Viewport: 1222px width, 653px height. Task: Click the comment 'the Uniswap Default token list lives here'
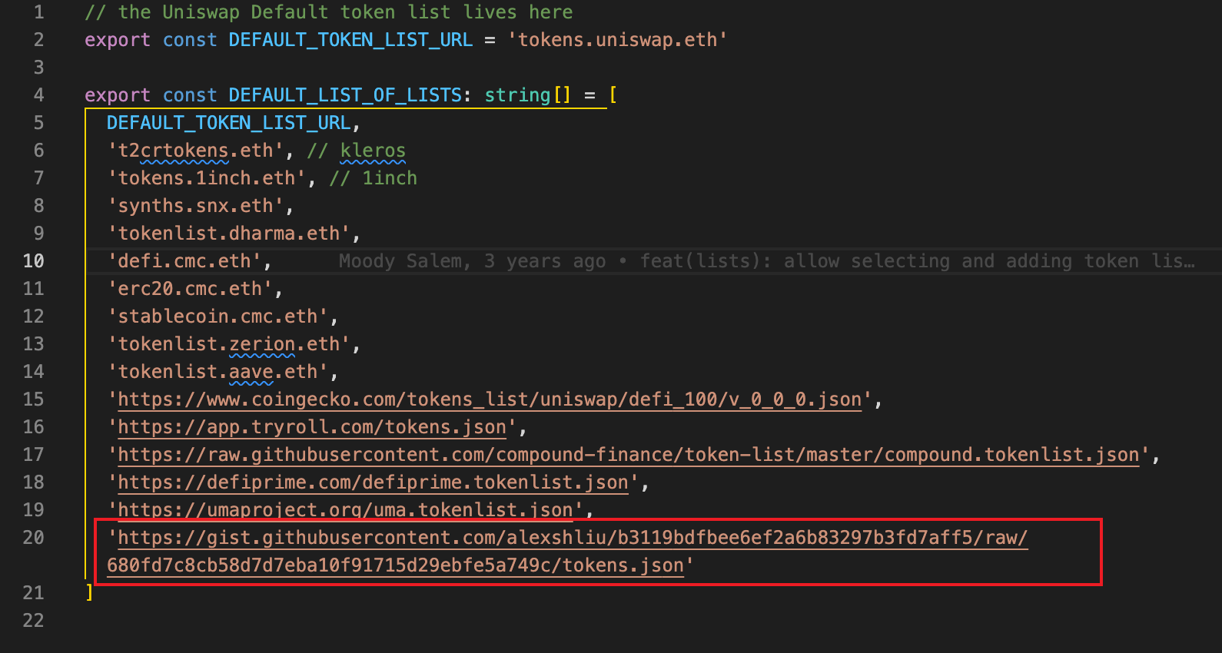(329, 12)
